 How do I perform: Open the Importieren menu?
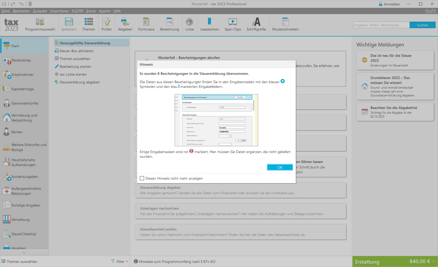coord(59,11)
